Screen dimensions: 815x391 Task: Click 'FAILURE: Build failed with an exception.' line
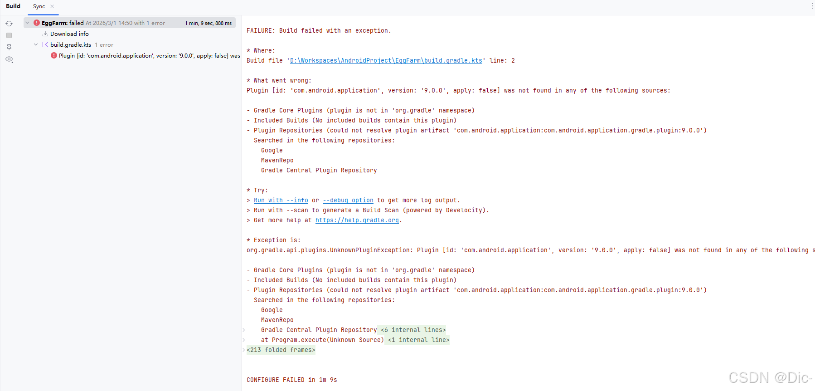pos(319,30)
